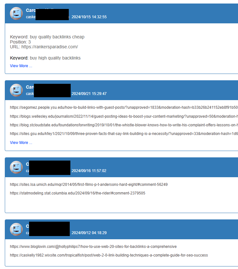Click the statmodeling.stat.columbia.edu URL
Image resolution: width=238 pixels, height=269 pixels.
(x=77, y=193)
